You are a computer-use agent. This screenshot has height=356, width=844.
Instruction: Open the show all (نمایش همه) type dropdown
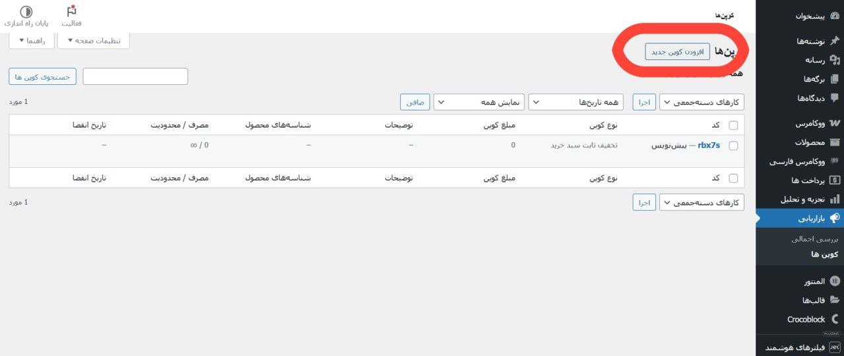pyautogui.click(x=477, y=102)
